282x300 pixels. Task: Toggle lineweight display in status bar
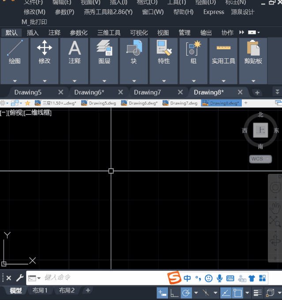click(257, 293)
